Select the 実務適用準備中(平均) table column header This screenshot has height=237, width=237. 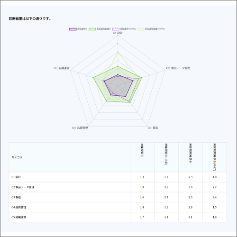(215, 157)
